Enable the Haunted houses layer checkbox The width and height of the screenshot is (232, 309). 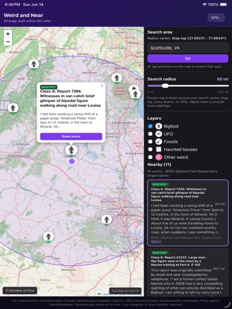point(150,149)
